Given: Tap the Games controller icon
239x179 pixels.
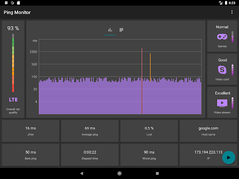Looking at the screenshot, I should point(222,37).
